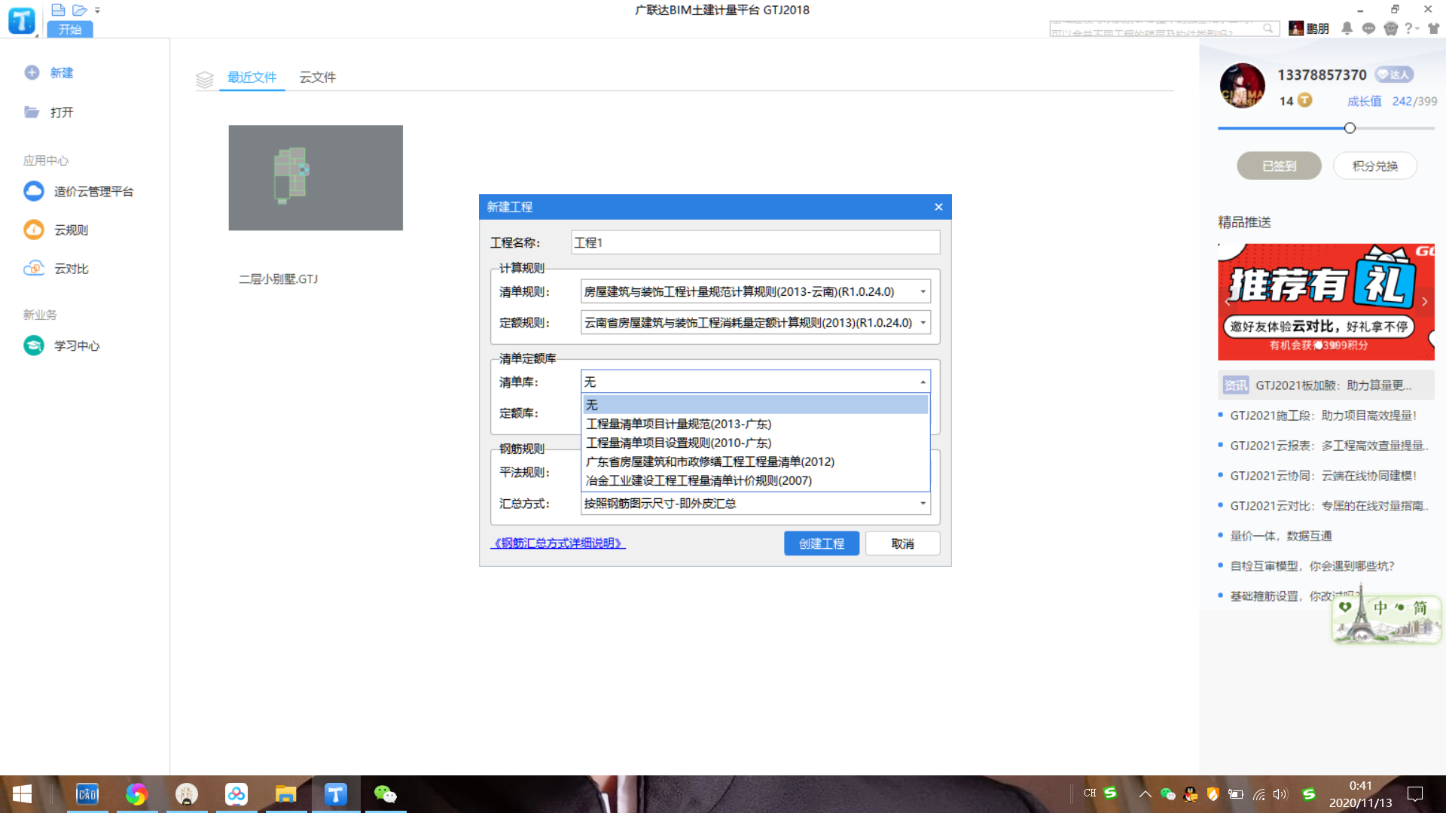Click the open folder icon in title bar
Viewport: 1446px width, 813px height.
(80, 10)
